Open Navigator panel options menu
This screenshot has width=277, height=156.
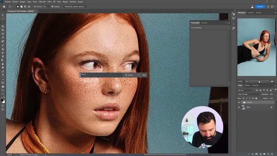(x=275, y=13)
